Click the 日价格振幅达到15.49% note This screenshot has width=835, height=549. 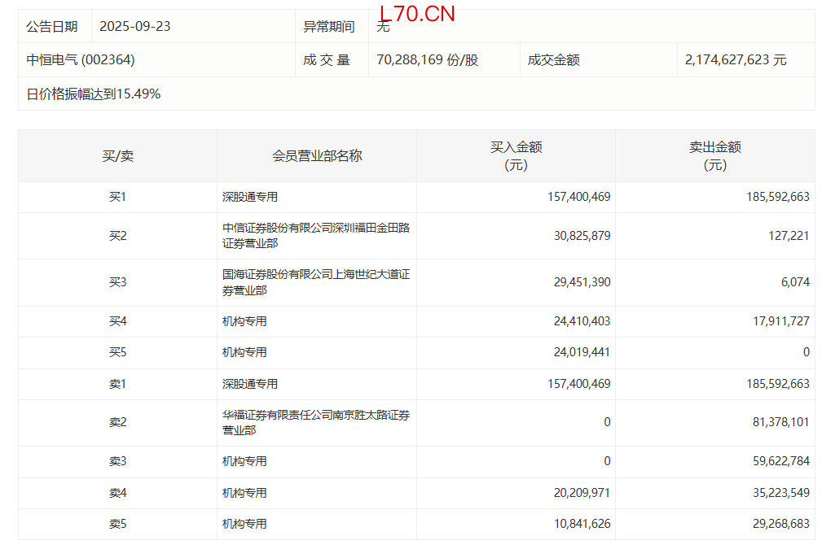click(94, 94)
